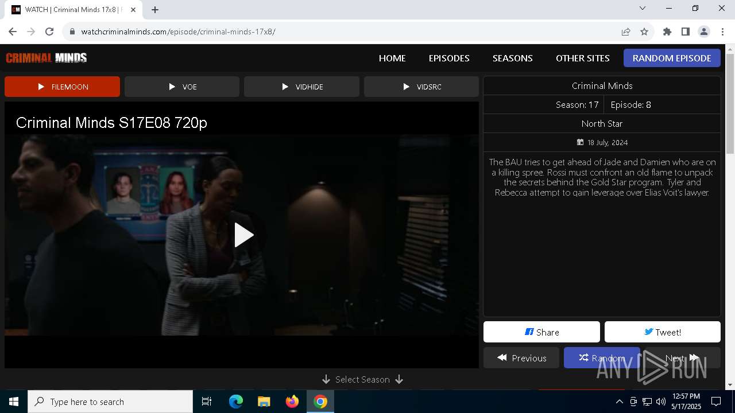The width and height of the screenshot is (735, 413).
Task: Open the network status tray icon
Action: tap(647, 402)
